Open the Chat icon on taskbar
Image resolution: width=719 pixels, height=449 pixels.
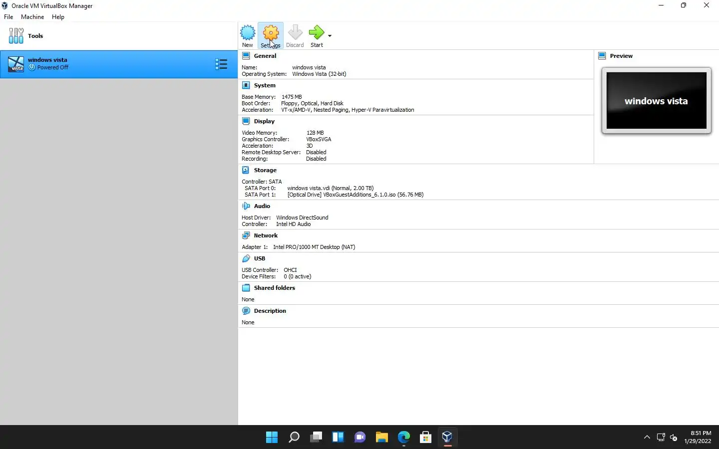[360, 437]
